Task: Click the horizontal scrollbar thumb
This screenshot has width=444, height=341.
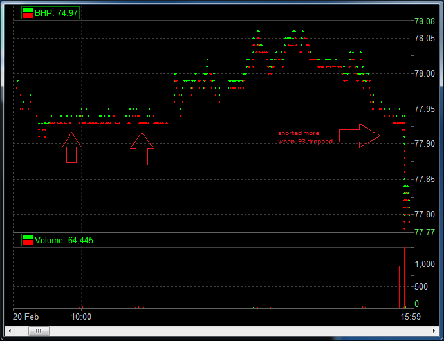Action: tap(39, 331)
